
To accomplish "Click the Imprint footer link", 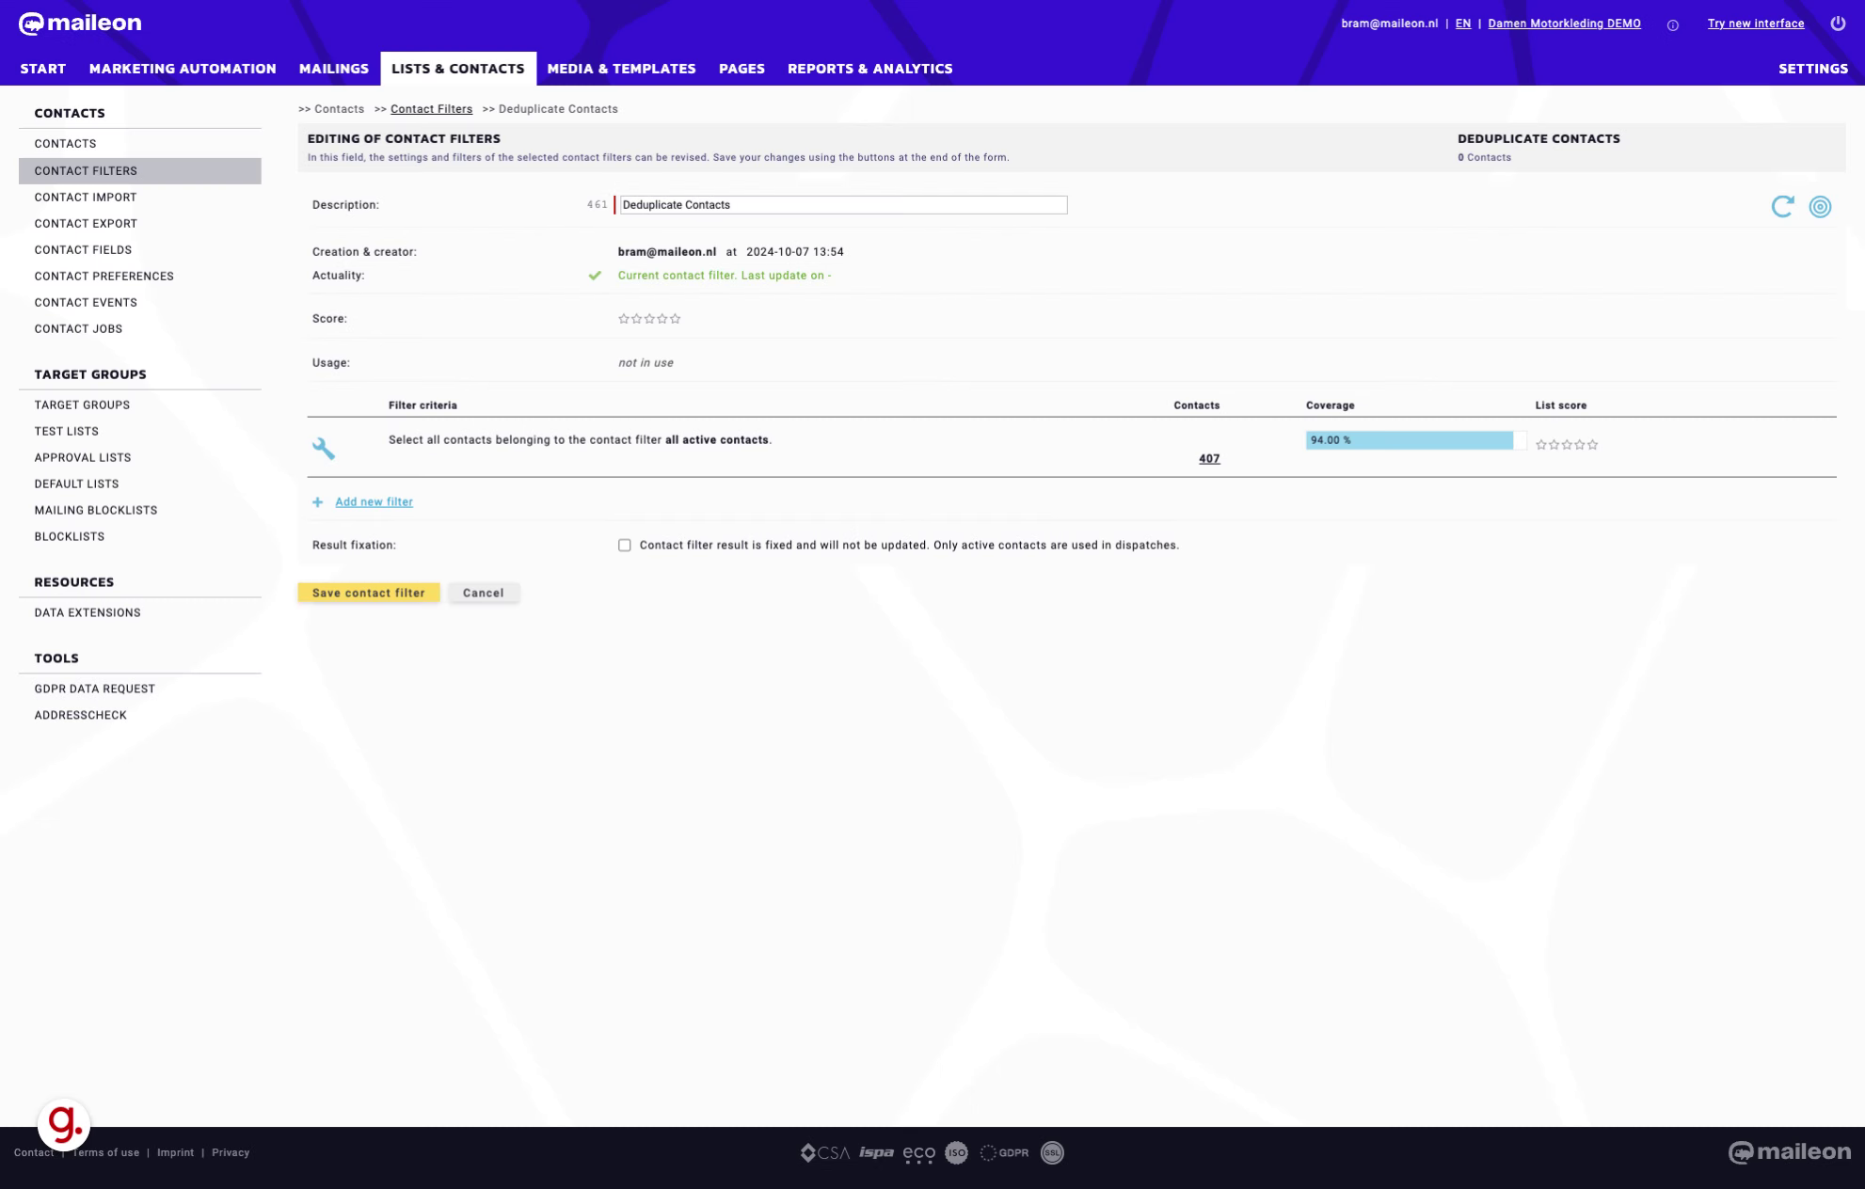I will [x=175, y=1153].
